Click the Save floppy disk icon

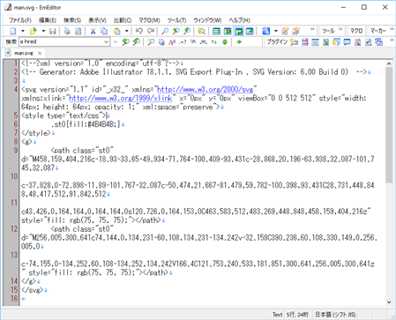coord(53,31)
